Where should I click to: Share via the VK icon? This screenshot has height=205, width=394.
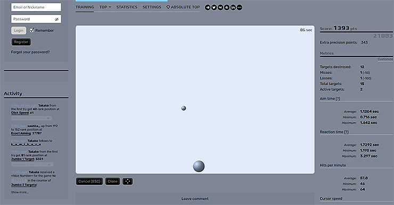coord(220,7)
